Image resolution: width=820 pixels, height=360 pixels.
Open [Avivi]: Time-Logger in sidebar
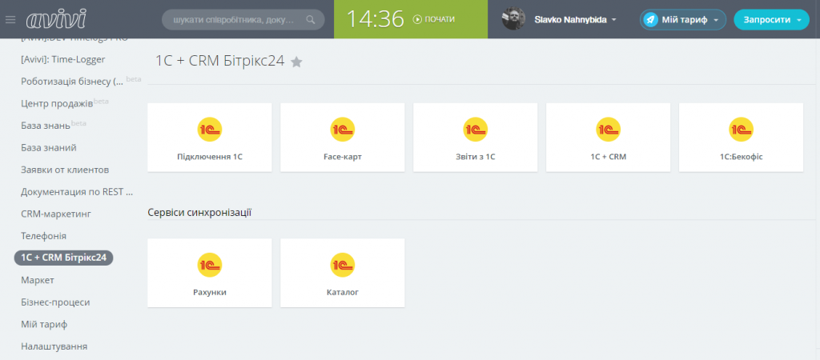click(x=63, y=59)
